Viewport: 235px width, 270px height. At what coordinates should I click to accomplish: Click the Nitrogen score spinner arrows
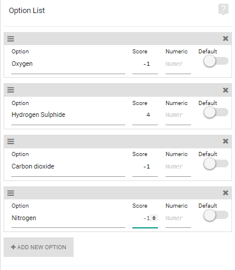pos(154,218)
